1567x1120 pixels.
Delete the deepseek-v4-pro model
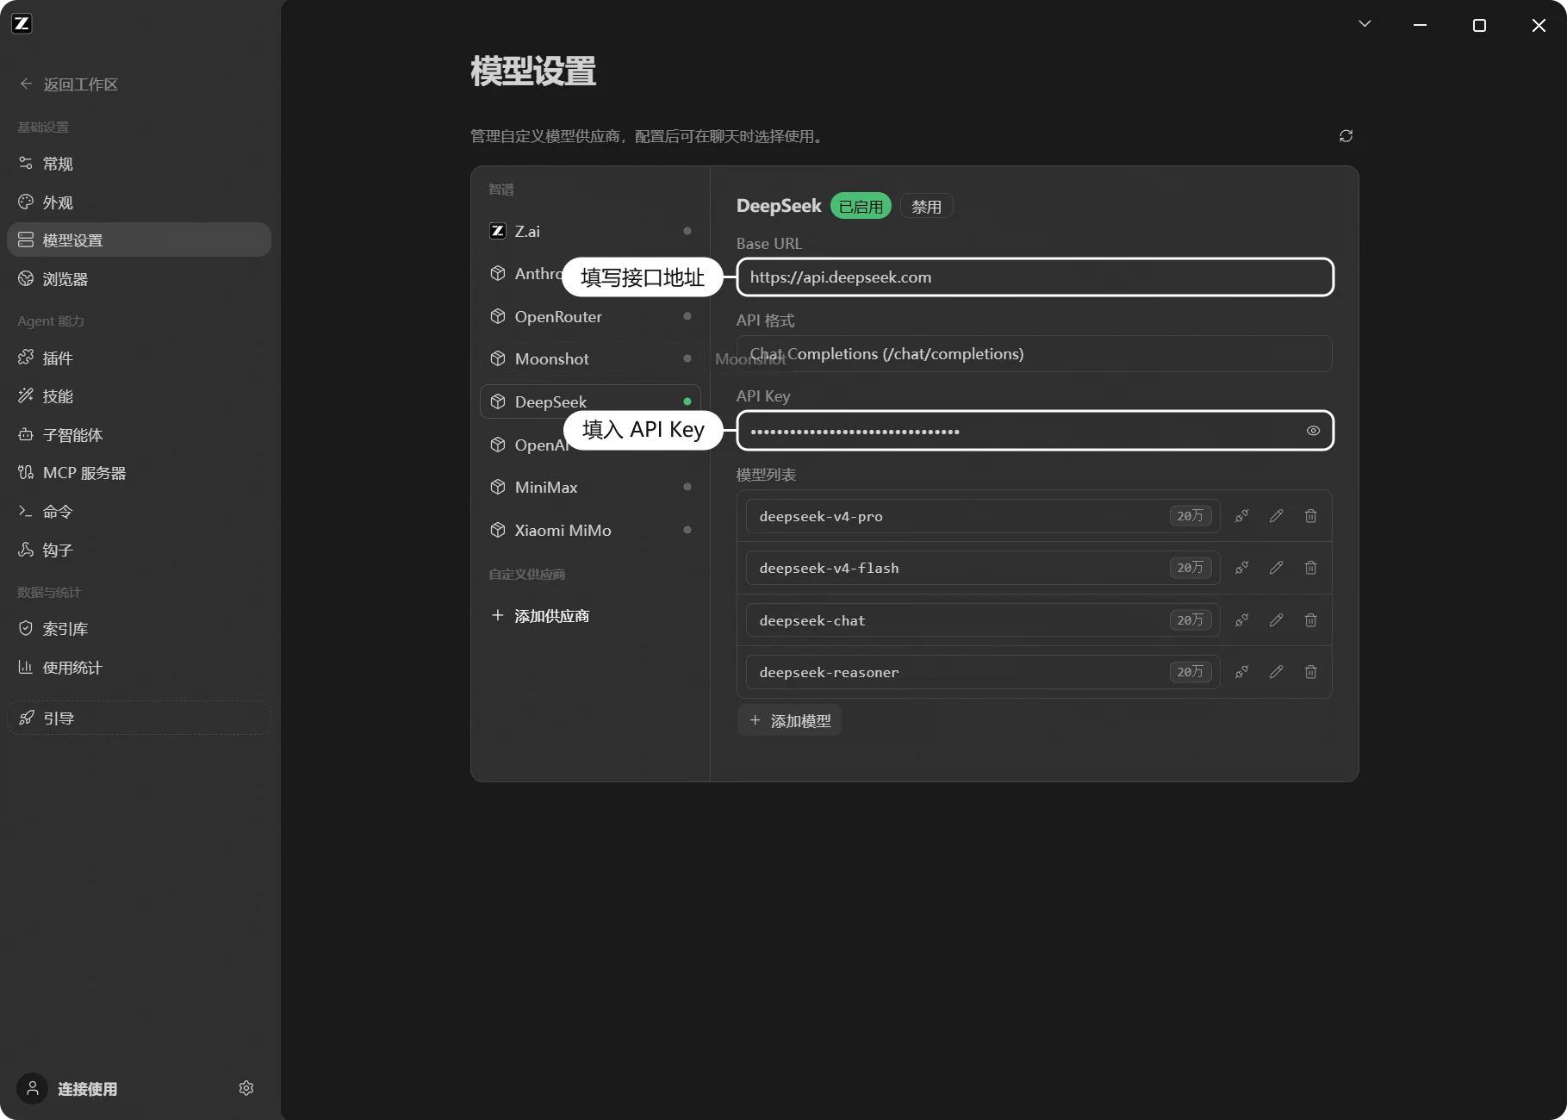click(1310, 516)
